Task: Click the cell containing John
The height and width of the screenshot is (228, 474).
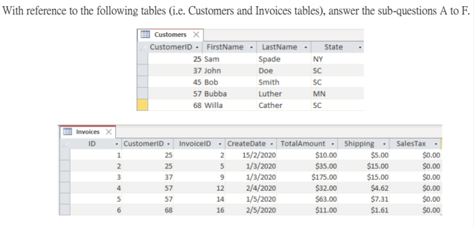Action: [229, 70]
